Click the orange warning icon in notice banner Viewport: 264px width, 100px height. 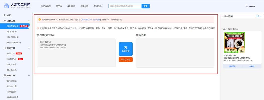(40, 19)
